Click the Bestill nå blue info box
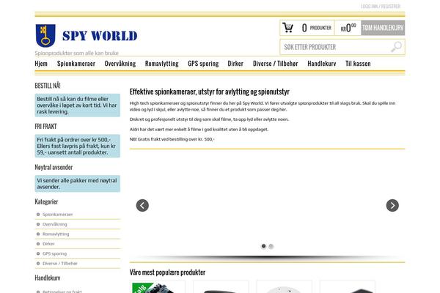Viewport: 440px width, 293px height. tap(78, 105)
